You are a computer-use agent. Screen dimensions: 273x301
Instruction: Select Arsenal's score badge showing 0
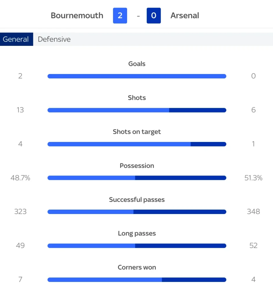tap(154, 16)
